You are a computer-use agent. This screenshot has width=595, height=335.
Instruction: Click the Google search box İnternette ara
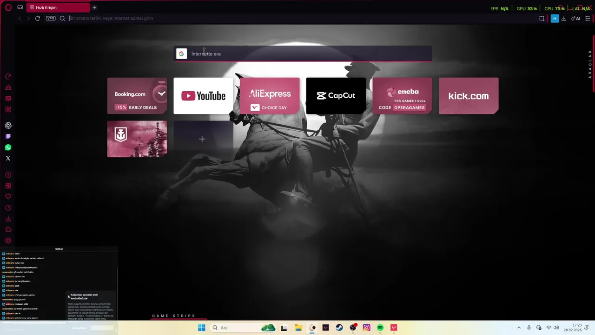pyautogui.click(x=303, y=54)
